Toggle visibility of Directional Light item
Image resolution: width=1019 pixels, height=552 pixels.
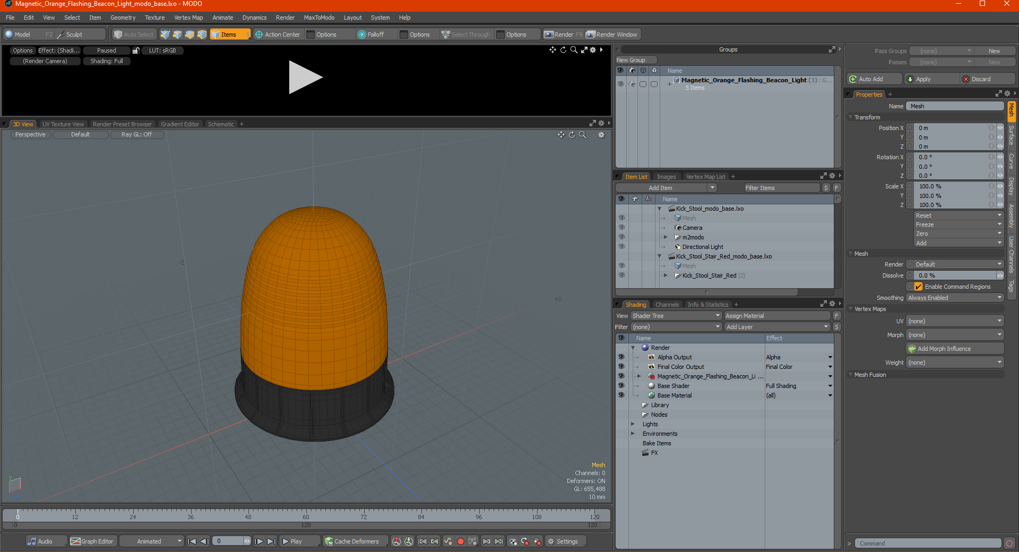[621, 247]
